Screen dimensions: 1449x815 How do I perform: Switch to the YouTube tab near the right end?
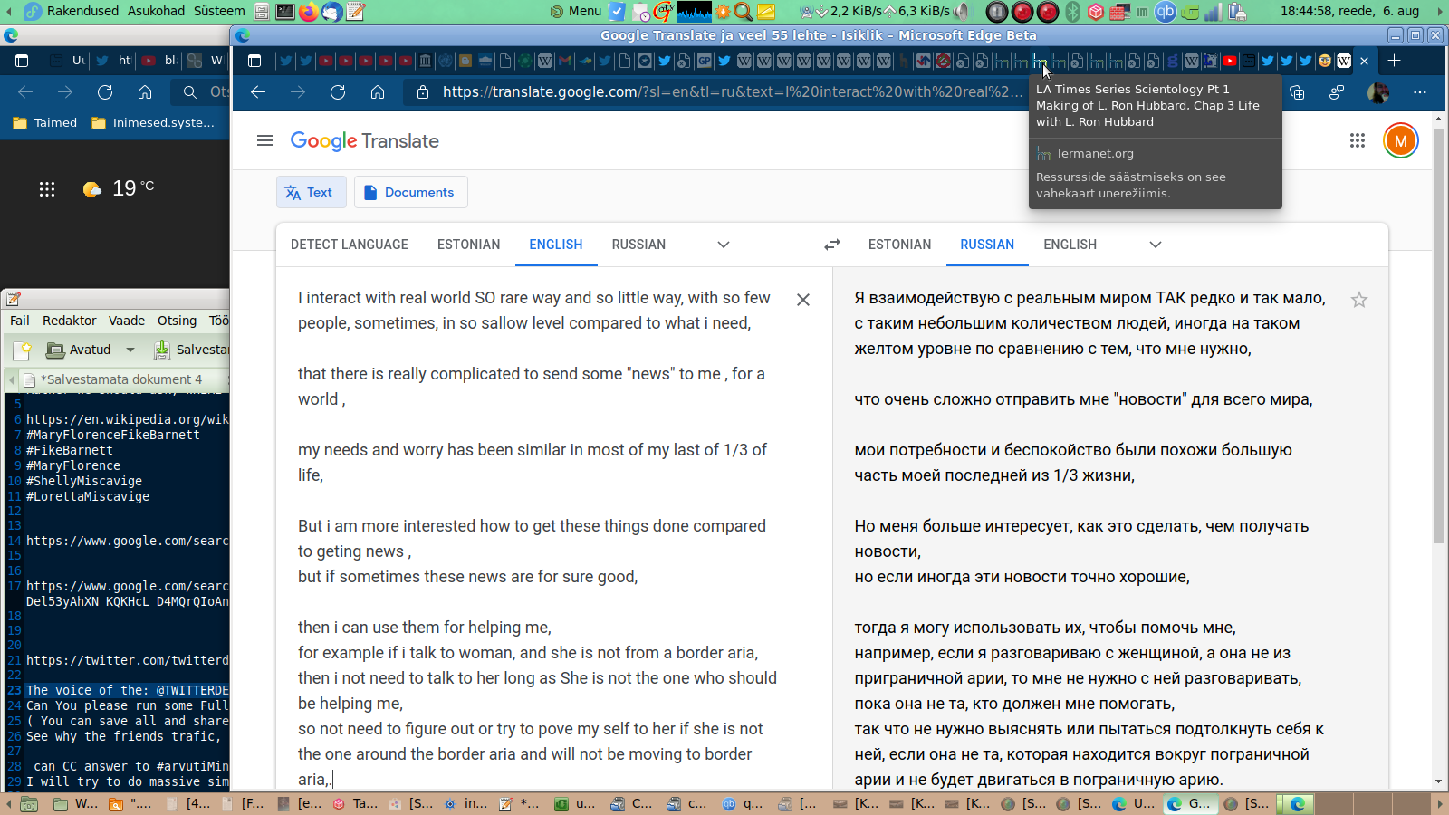point(1230,61)
